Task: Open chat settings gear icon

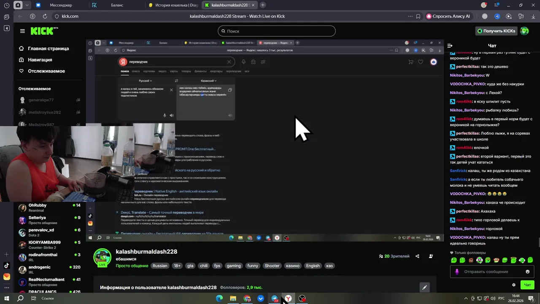Action: pyautogui.click(x=513, y=285)
